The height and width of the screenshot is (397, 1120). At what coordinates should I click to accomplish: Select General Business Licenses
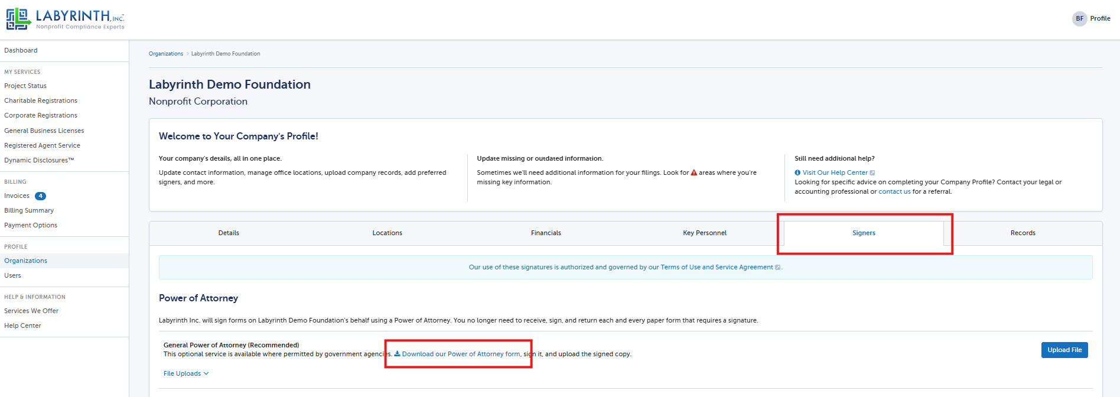pos(44,131)
